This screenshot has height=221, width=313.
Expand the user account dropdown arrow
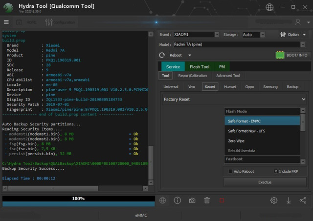click(x=309, y=22)
